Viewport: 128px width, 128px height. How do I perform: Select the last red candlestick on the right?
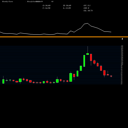click(x=111, y=76)
